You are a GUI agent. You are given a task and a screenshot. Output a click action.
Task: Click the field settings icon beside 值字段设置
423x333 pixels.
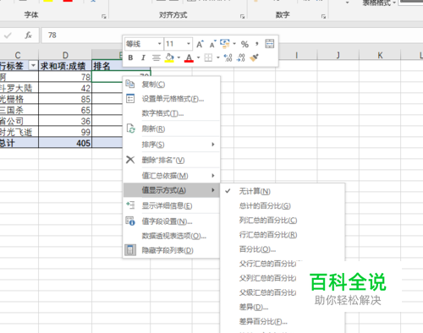130,221
